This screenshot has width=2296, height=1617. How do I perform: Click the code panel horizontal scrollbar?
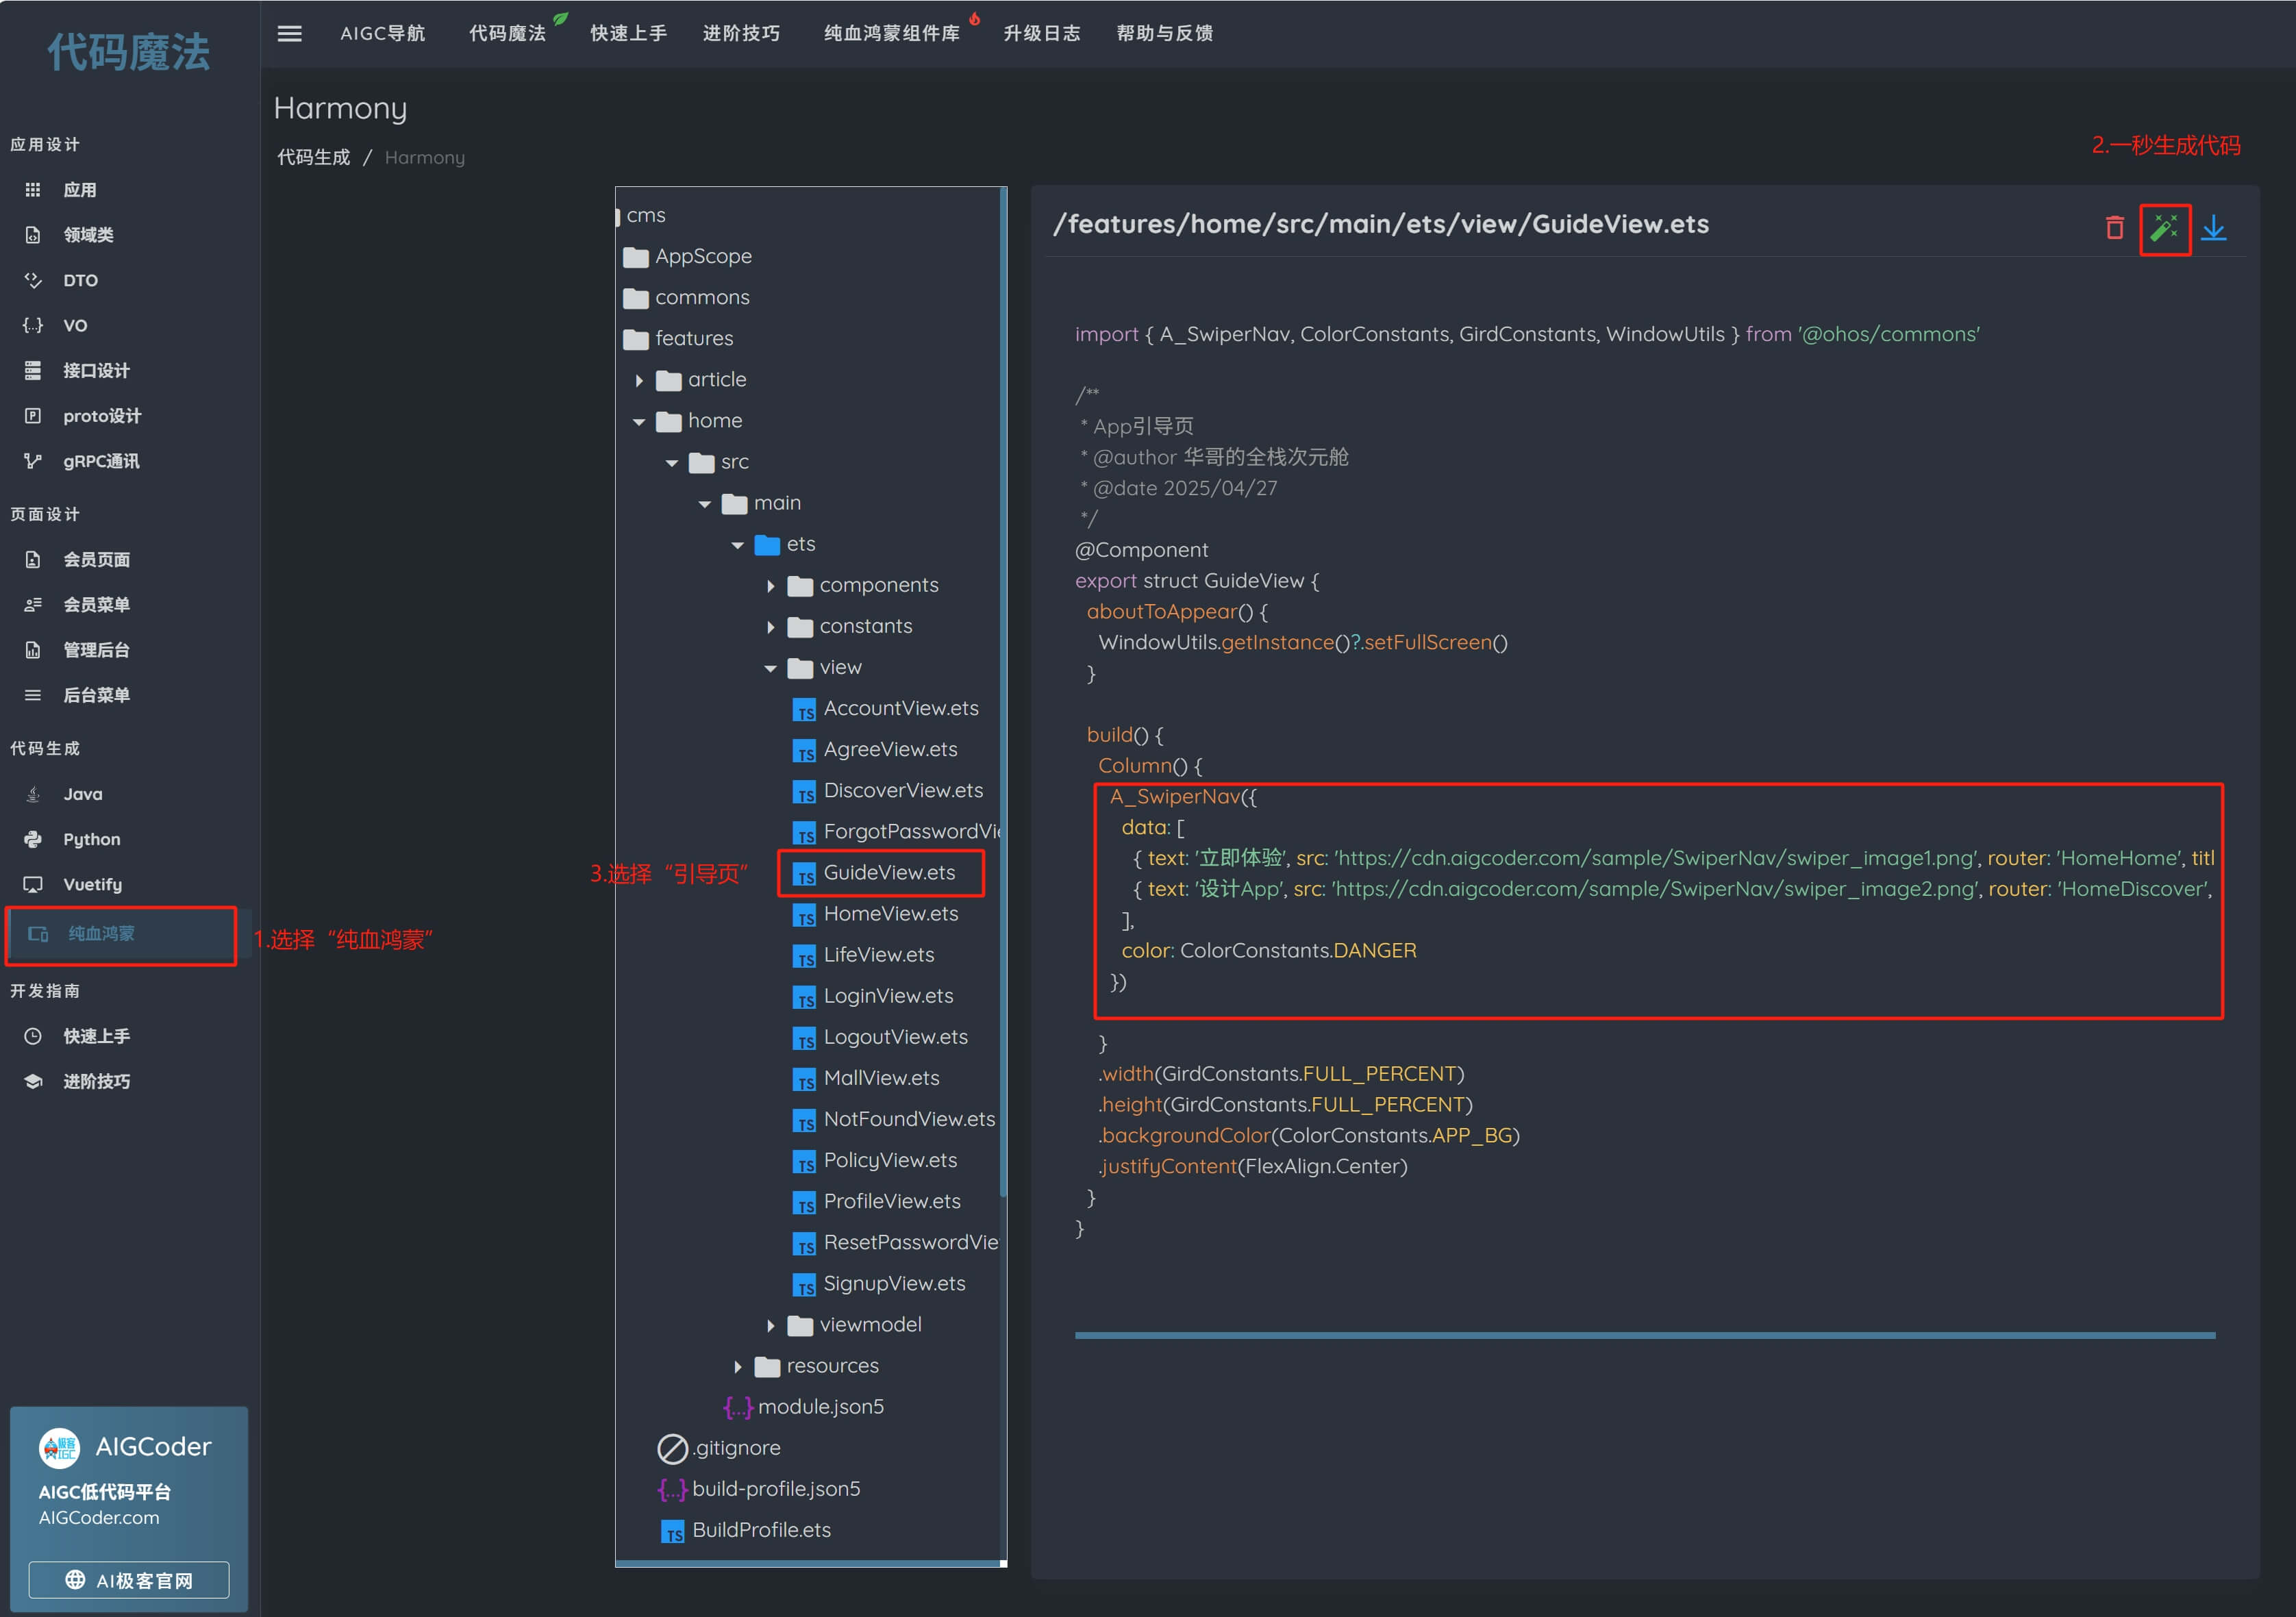coord(1644,1335)
